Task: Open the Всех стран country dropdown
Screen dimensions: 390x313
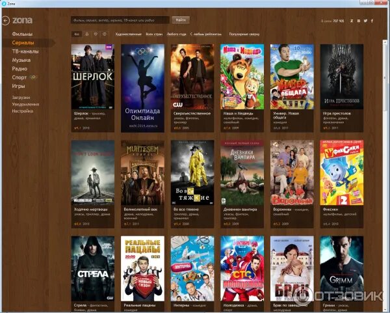Action: [x=154, y=34]
